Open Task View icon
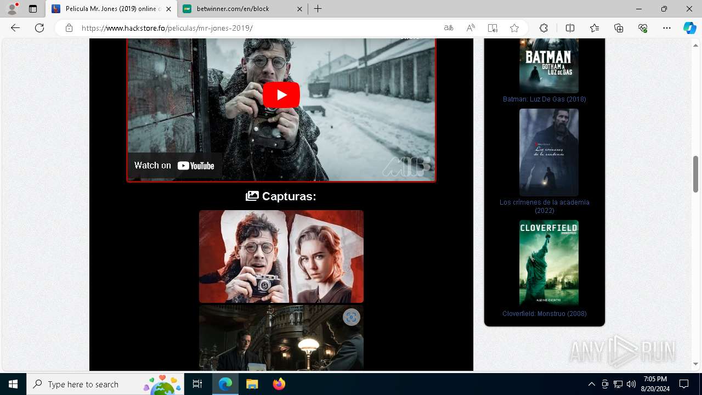 [x=197, y=384]
